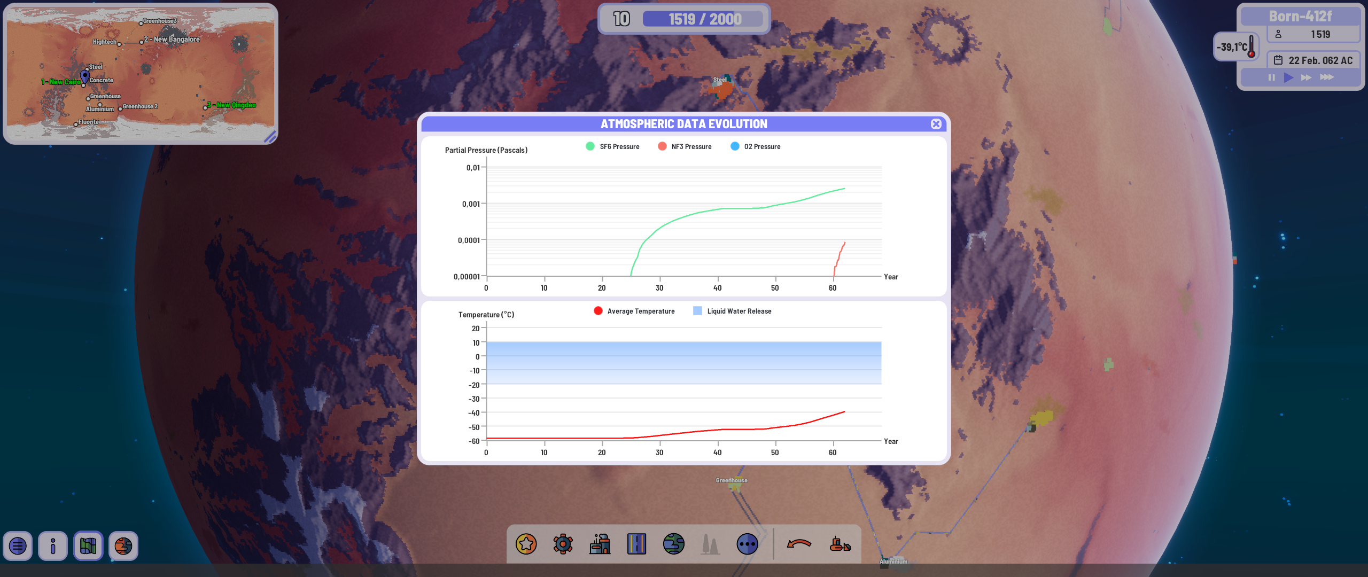Select the bulldozer demolish tool
1368x577 pixels.
tap(840, 544)
